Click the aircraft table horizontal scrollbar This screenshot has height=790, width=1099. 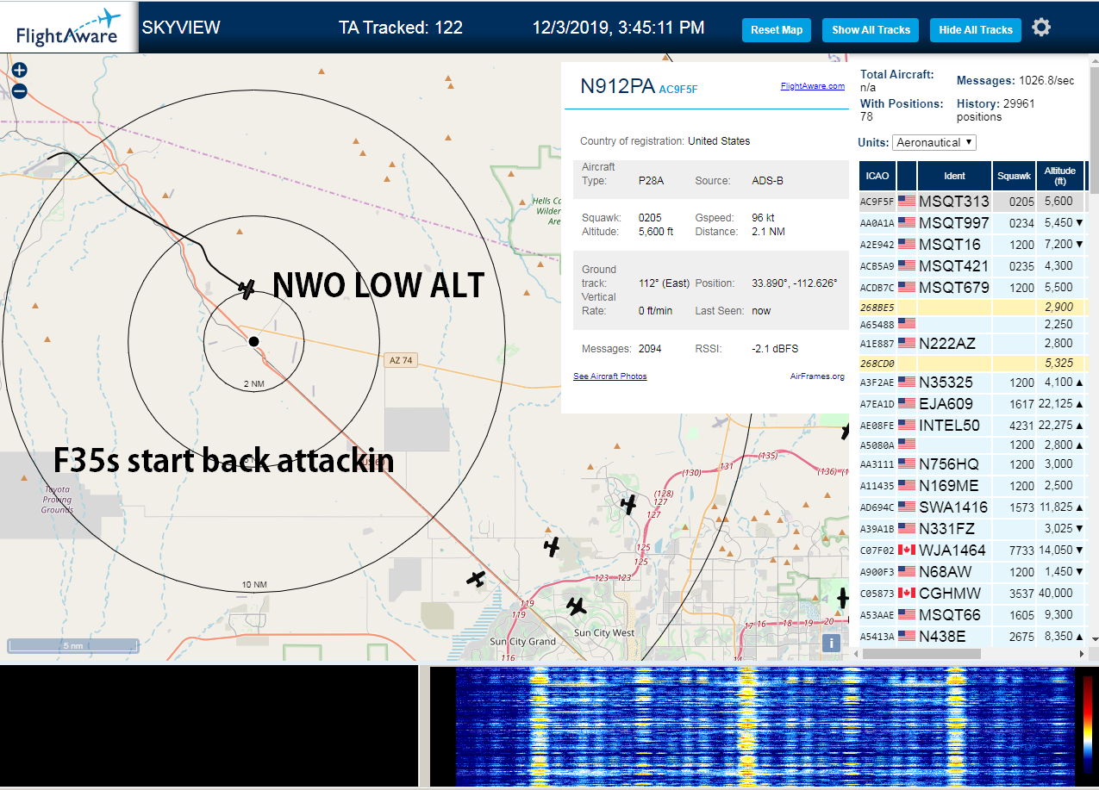pyautogui.click(x=921, y=654)
